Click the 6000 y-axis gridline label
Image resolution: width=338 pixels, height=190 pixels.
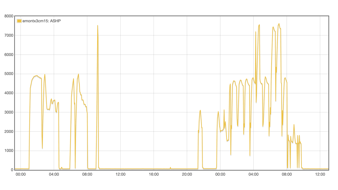pyautogui.click(x=8, y=55)
